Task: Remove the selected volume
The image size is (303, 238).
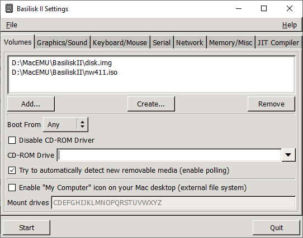Action: pyautogui.click(x=271, y=104)
